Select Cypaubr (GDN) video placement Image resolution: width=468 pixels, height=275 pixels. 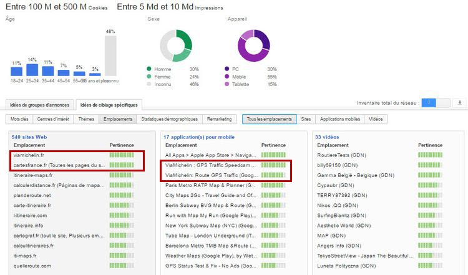click(336, 186)
